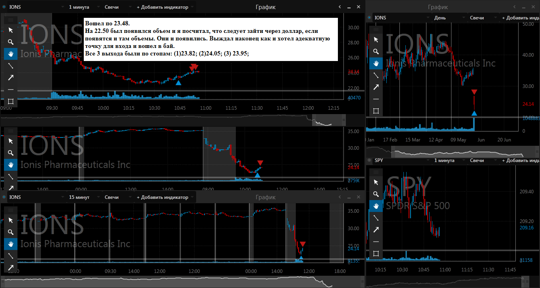Click the red sell triangle marker in День chart
This screenshot has height=288, width=540.
(474, 92)
